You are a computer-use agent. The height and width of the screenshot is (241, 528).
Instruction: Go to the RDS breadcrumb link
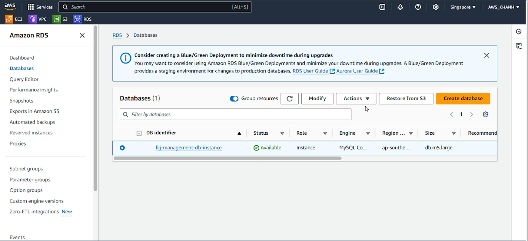(x=117, y=35)
